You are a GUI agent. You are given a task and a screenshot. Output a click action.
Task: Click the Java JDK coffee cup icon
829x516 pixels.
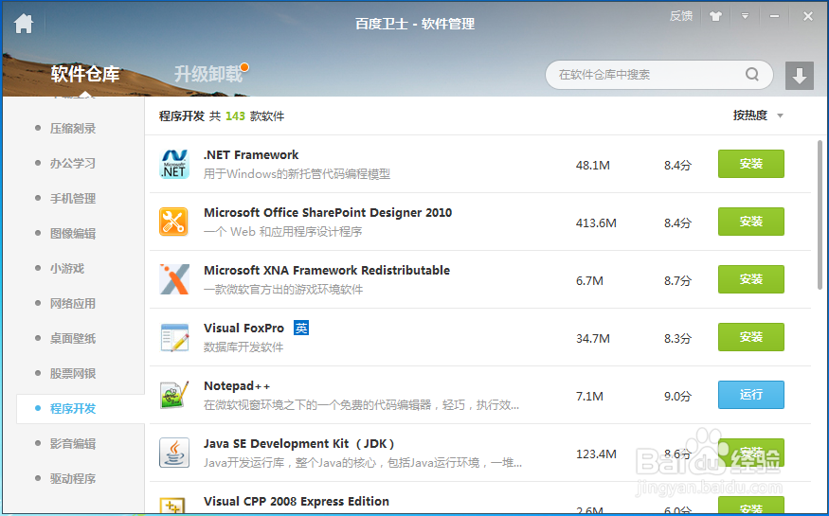(174, 453)
